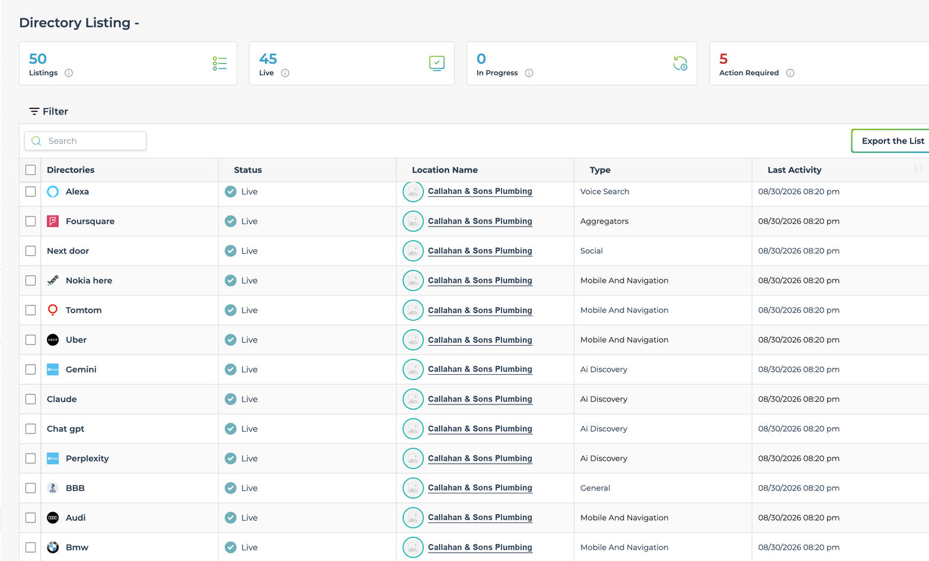This screenshot has height=561, width=929.
Task: Click the Gemini directory icon
Action: pos(53,369)
